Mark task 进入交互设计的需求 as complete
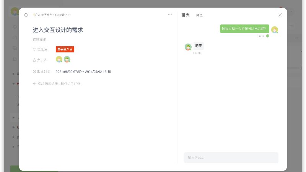Viewport: 306px width, 172px height. [26, 15]
